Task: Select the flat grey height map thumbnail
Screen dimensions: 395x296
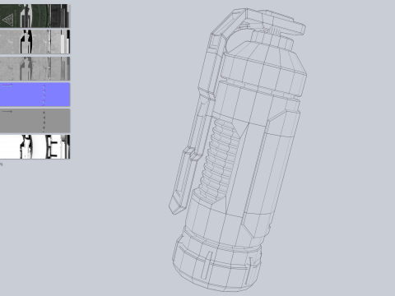Action: click(35, 121)
